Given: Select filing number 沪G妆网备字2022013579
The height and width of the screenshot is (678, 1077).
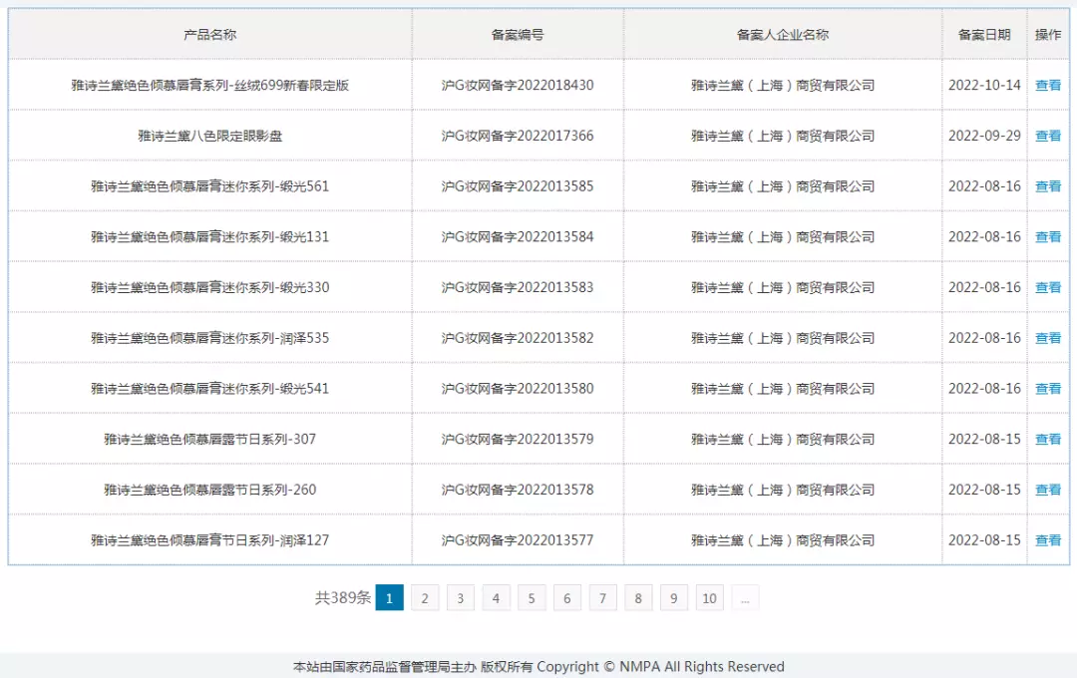Looking at the screenshot, I should (x=518, y=439).
